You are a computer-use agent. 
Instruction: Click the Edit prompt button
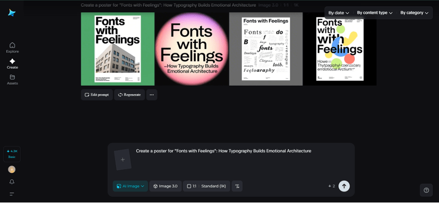tap(97, 95)
